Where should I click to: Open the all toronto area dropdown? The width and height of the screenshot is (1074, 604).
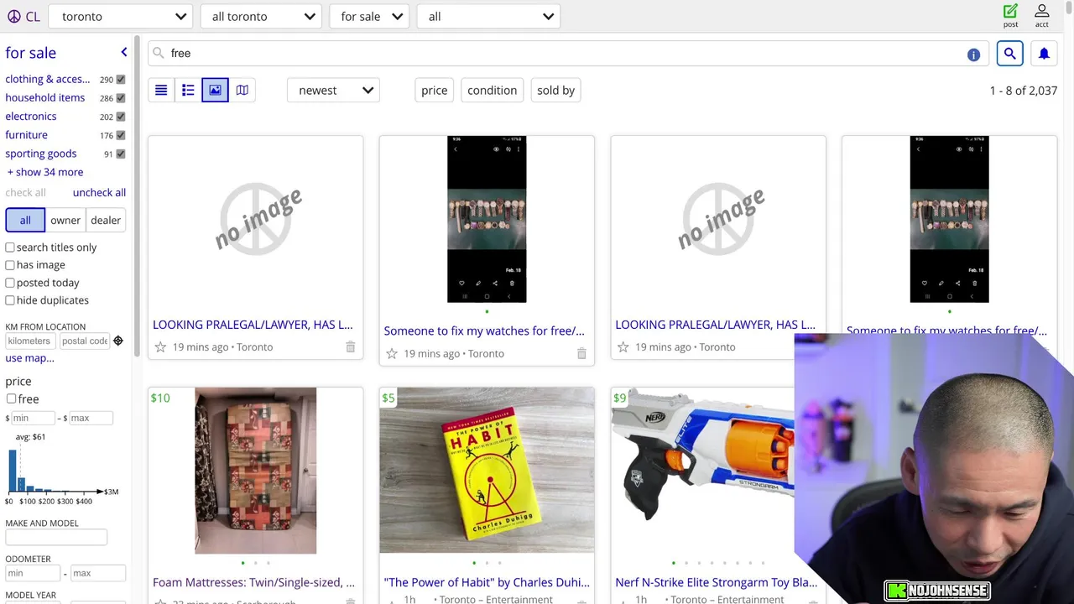(x=262, y=17)
